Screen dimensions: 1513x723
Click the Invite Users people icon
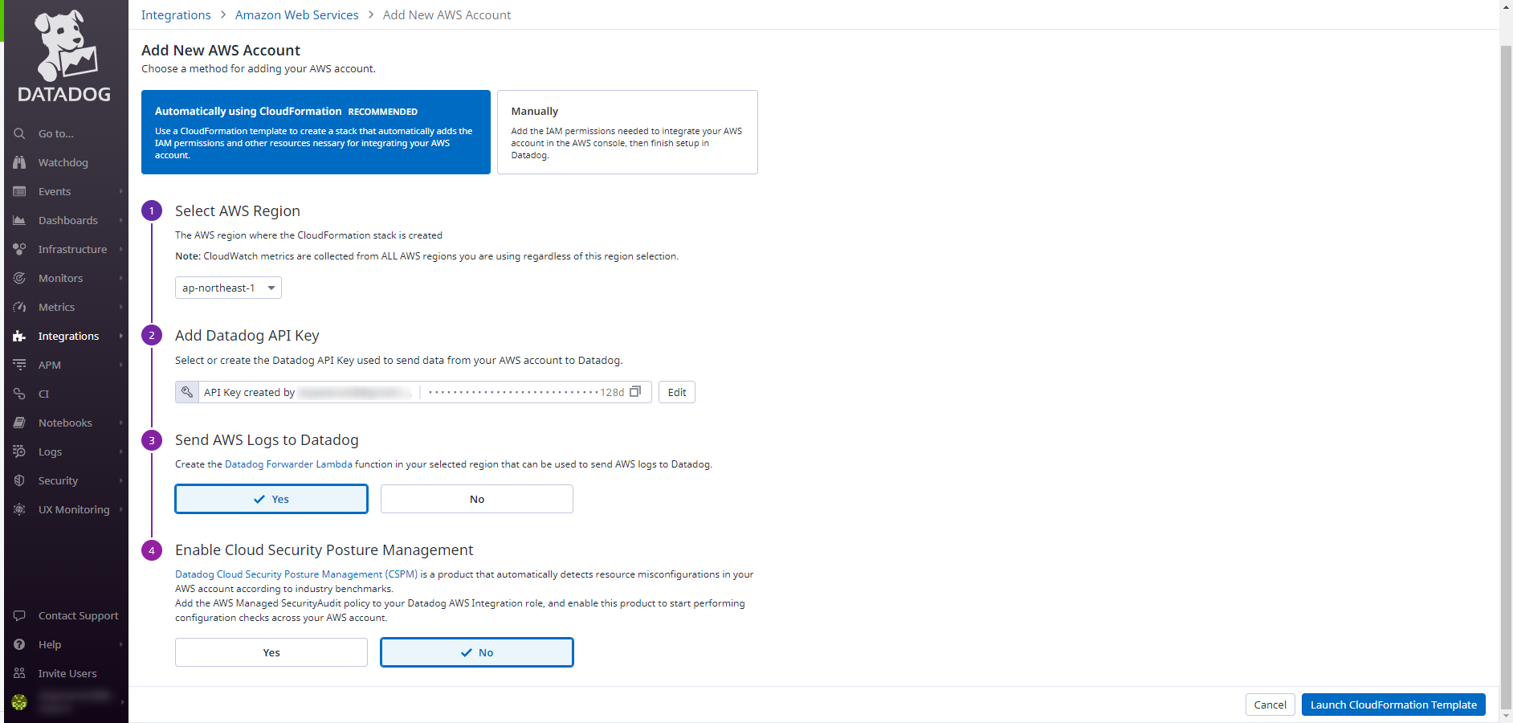(19, 673)
